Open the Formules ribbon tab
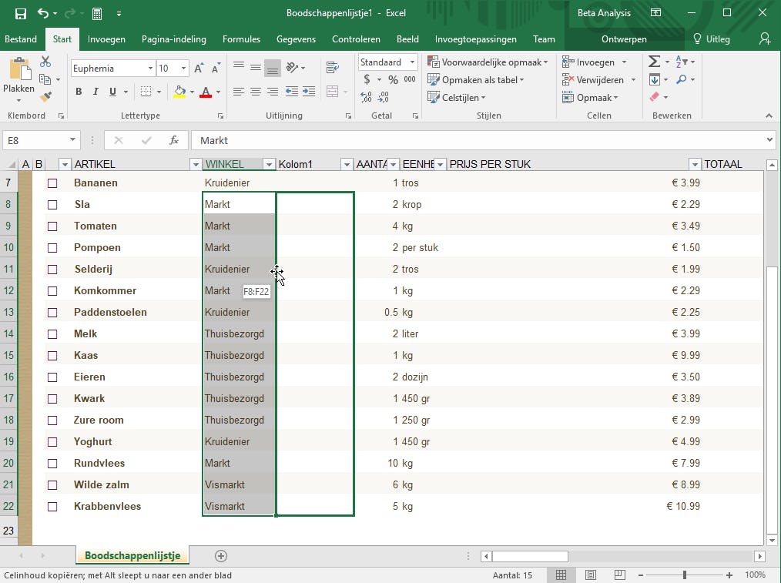 click(241, 39)
